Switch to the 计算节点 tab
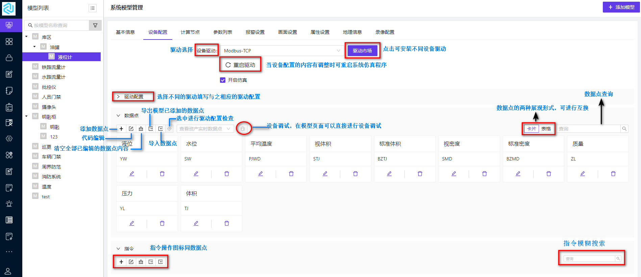The height and width of the screenshot is (277, 641). tap(190, 32)
